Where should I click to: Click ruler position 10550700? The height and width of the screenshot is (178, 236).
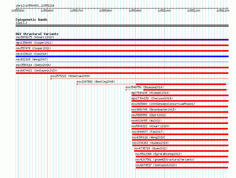(x=76, y=11)
